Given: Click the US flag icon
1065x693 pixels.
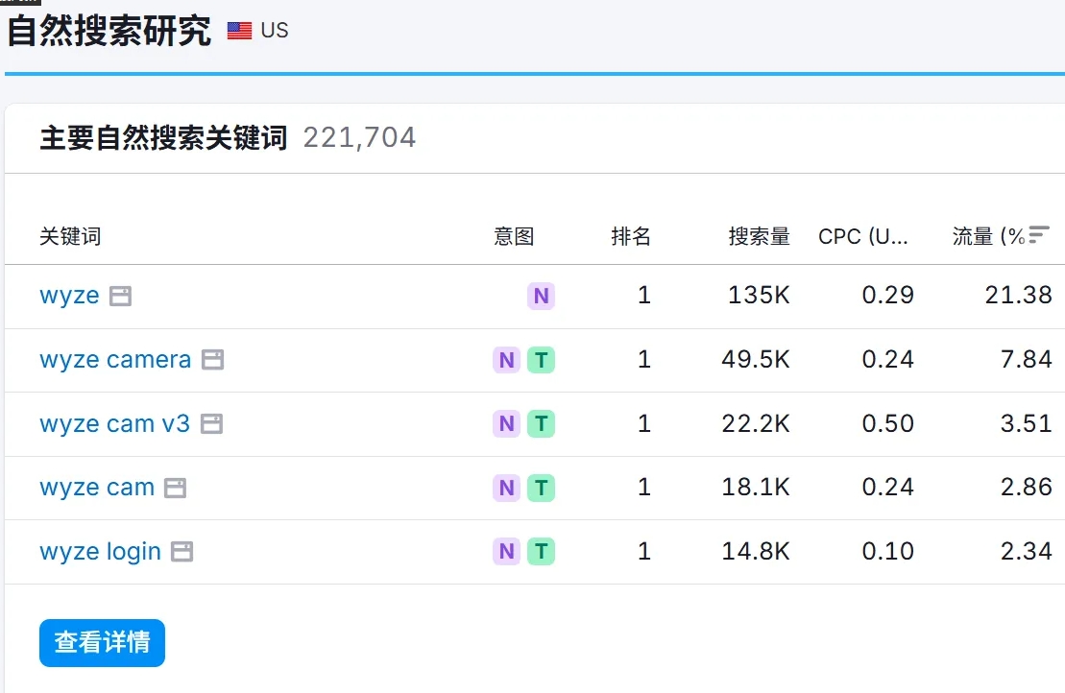Looking at the screenshot, I should [x=239, y=31].
